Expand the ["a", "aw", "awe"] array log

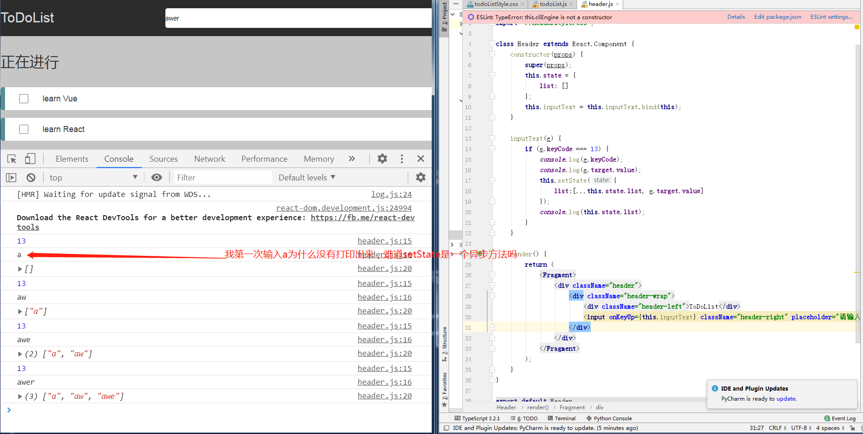click(x=20, y=397)
